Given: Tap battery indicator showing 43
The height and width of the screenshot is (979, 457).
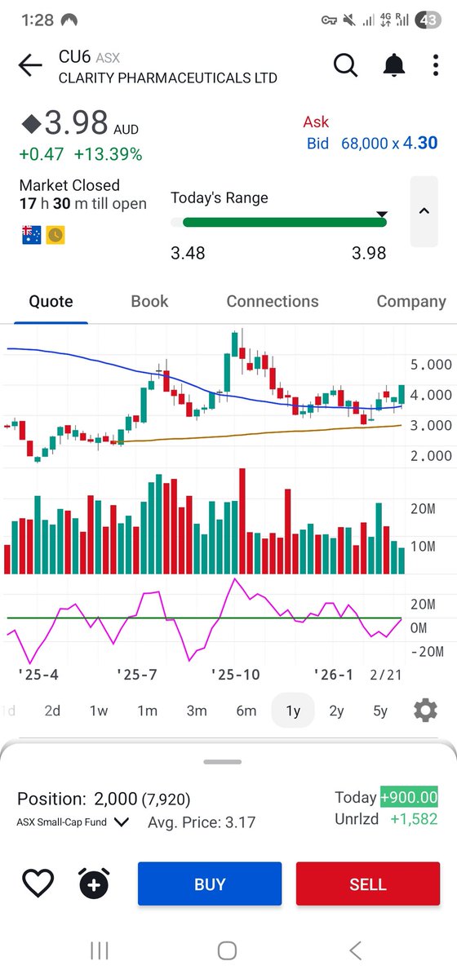Looking at the screenshot, I should pos(428,20).
